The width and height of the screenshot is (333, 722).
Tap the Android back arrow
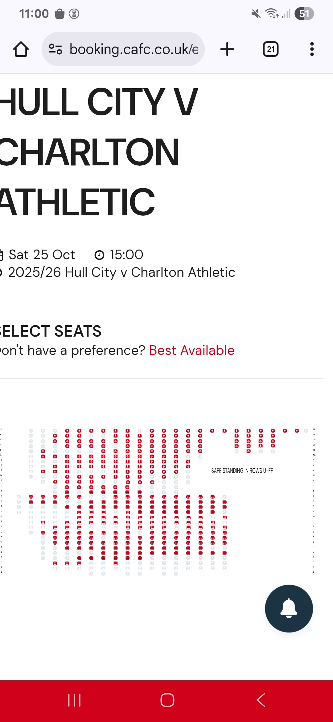click(x=261, y=700)
